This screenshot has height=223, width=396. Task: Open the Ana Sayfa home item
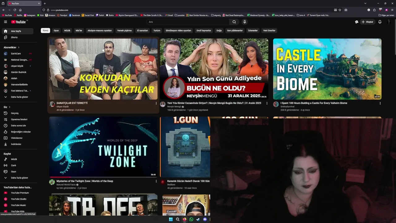point(17,31)
